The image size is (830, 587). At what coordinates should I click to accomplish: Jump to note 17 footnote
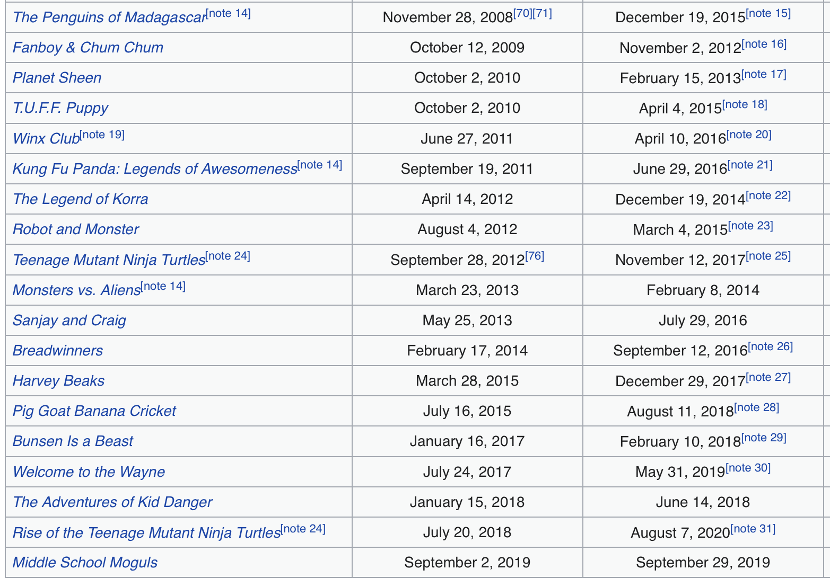(764, 74)
